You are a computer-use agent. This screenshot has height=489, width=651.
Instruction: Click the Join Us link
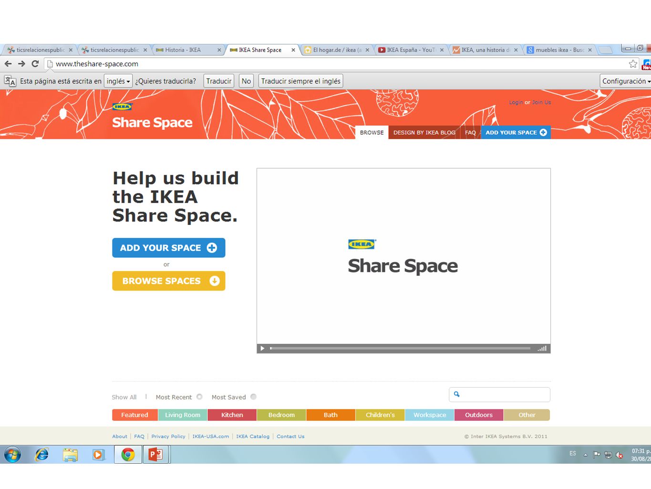point(541,102)
